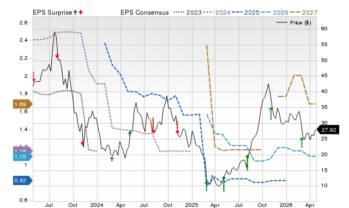Select the 1.10 light blue value tag
349x208 pixels.
pyautogui.click(x=22, y=157)
